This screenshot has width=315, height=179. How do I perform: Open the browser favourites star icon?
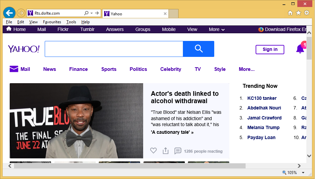pyautogui.click(x=298, y=13)
